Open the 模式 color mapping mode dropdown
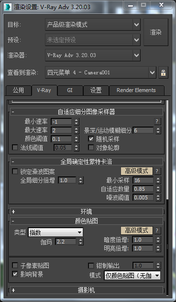Image resolution: width=176 pixels, height=302 pixels. point(132,276)
